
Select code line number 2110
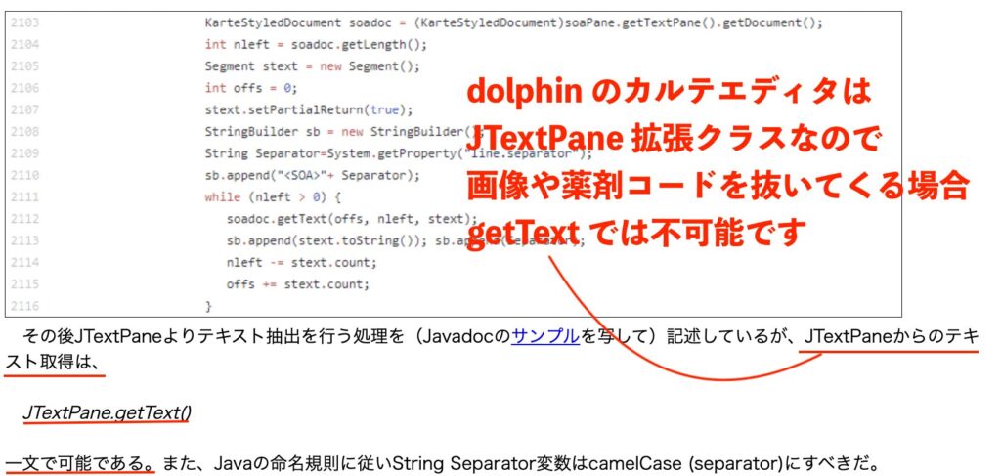pyautogui.click(x=24, y=176)
